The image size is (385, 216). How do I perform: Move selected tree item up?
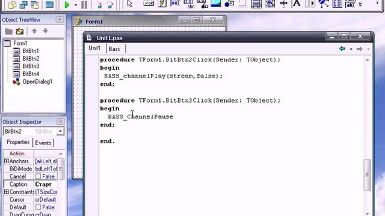[34, 31]
